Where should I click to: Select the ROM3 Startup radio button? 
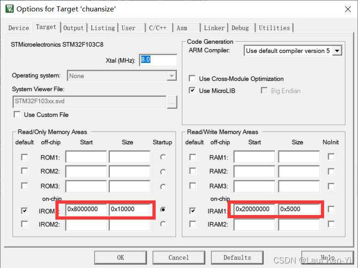pyautogui.click(x=163, y=187)
